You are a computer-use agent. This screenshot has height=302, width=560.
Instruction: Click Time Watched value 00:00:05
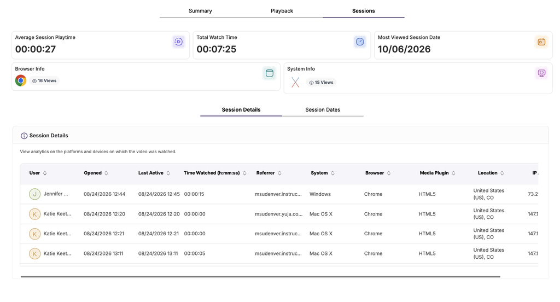195,254
